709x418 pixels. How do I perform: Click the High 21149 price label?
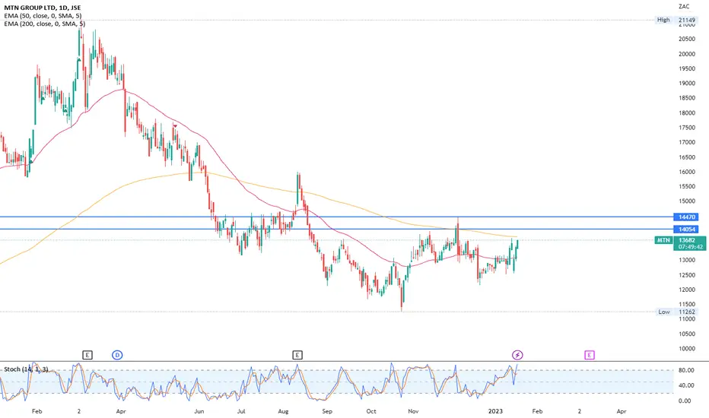(x=676, y=20)
